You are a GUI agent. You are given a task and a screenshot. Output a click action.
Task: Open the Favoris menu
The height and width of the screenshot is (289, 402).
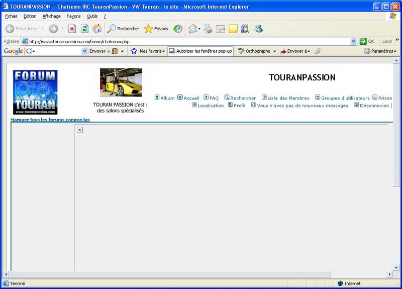pos(73,16)
